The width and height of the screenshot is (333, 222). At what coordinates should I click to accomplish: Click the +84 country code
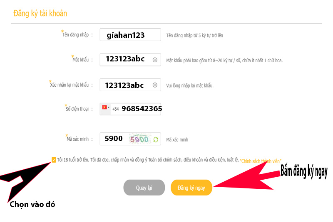[115, 109]
